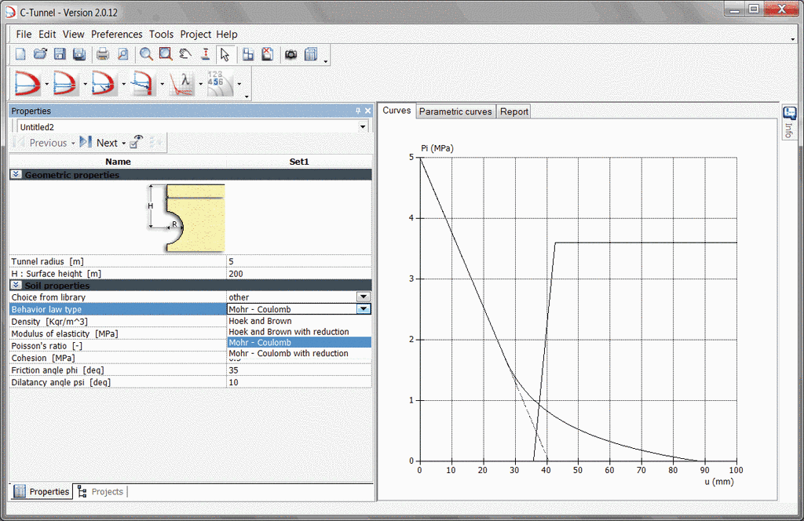
Task: Click the numbered 123456 contours icon
Action: point(220,83)
